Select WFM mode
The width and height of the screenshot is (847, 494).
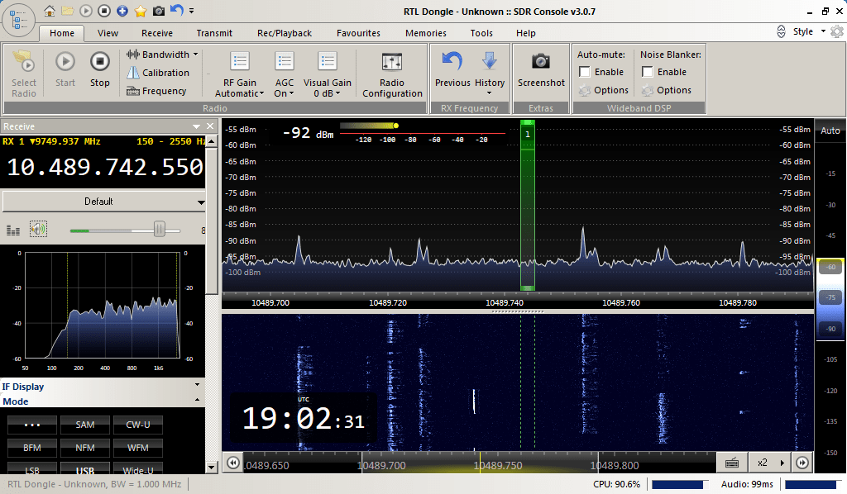point(138,448)
